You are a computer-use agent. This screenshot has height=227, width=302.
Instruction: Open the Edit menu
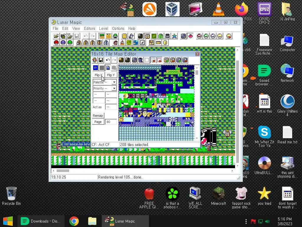click(x=65, y=29)
